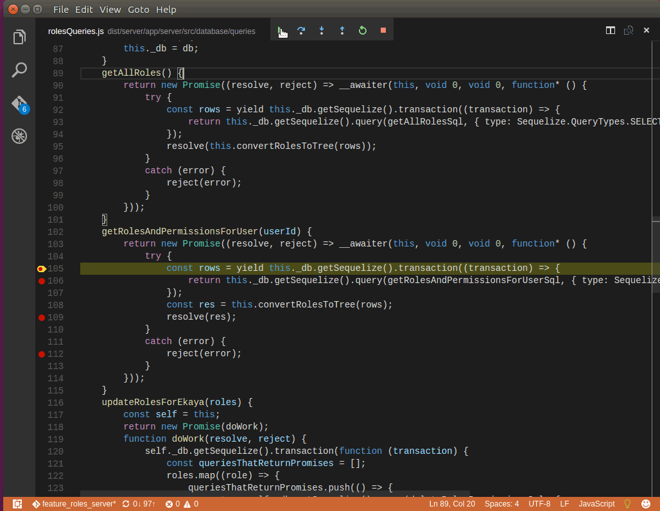Click the sync changes indicator showing 97 outgoing
This screenshot has width=660, height=511.
pyautogui.click(x=138, y=504)
